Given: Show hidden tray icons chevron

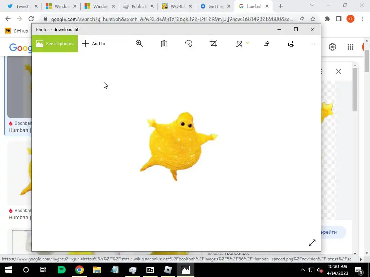Looking at the screenshot, I should (302, 270).
